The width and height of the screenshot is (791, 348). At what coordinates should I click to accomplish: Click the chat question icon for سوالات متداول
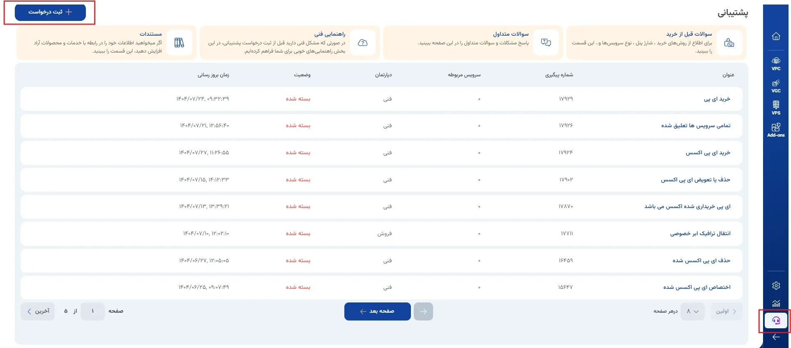(x=546, y=43)
